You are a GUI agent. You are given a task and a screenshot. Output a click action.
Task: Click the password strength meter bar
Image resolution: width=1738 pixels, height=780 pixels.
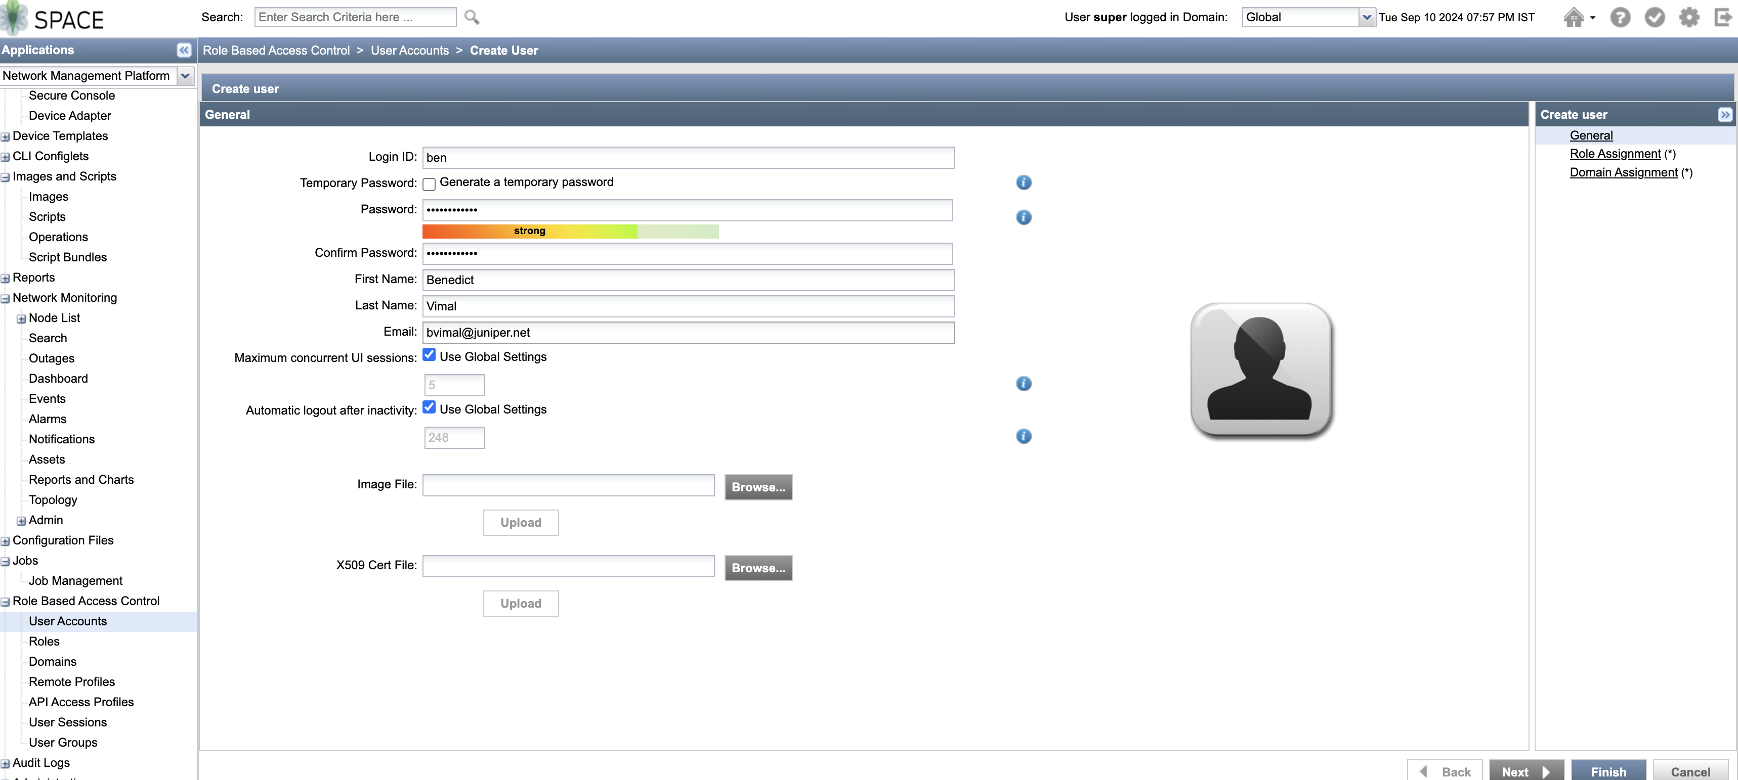(570, 231)
